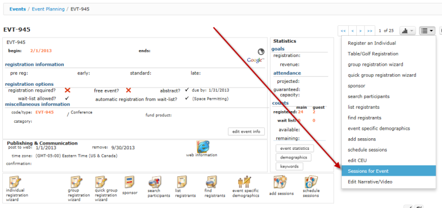
Task: Open event specific demographics icon
Action: [x=245, y=182]
